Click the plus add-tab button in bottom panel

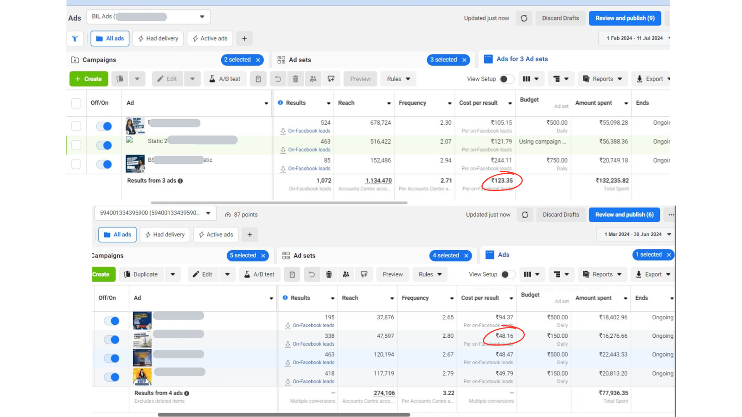pos(250,234)
